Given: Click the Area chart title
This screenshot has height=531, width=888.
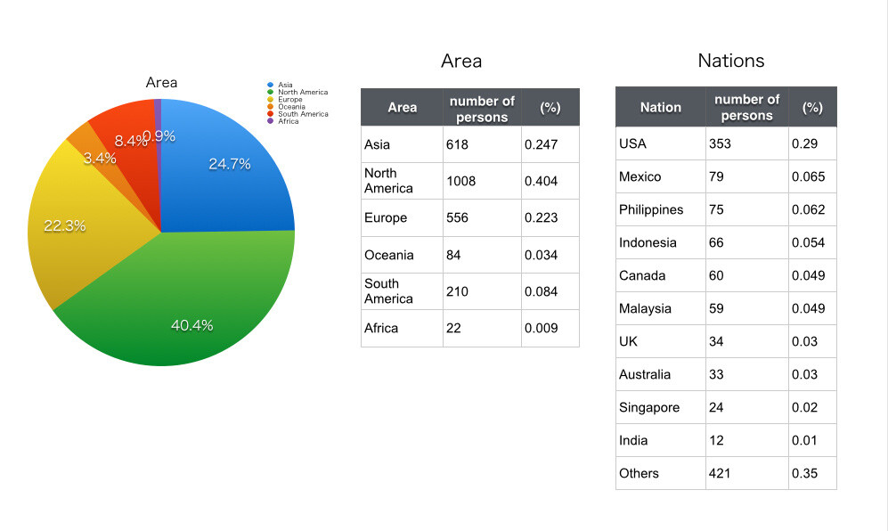Looking at the screenshot, I should pyautogui.click(x=162, y=82).
